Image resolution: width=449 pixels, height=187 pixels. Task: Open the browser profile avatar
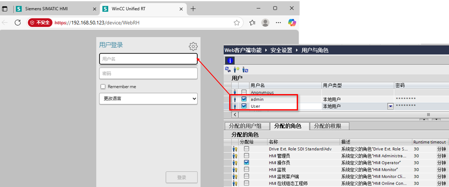pyautogui.click(x=266, y=23)
